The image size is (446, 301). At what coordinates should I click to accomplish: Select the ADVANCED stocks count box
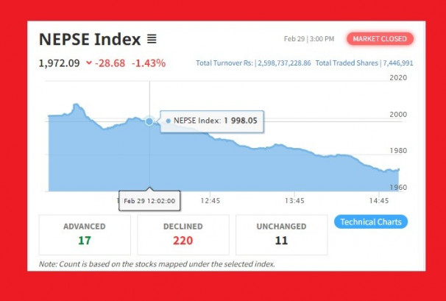click(85, 234)
